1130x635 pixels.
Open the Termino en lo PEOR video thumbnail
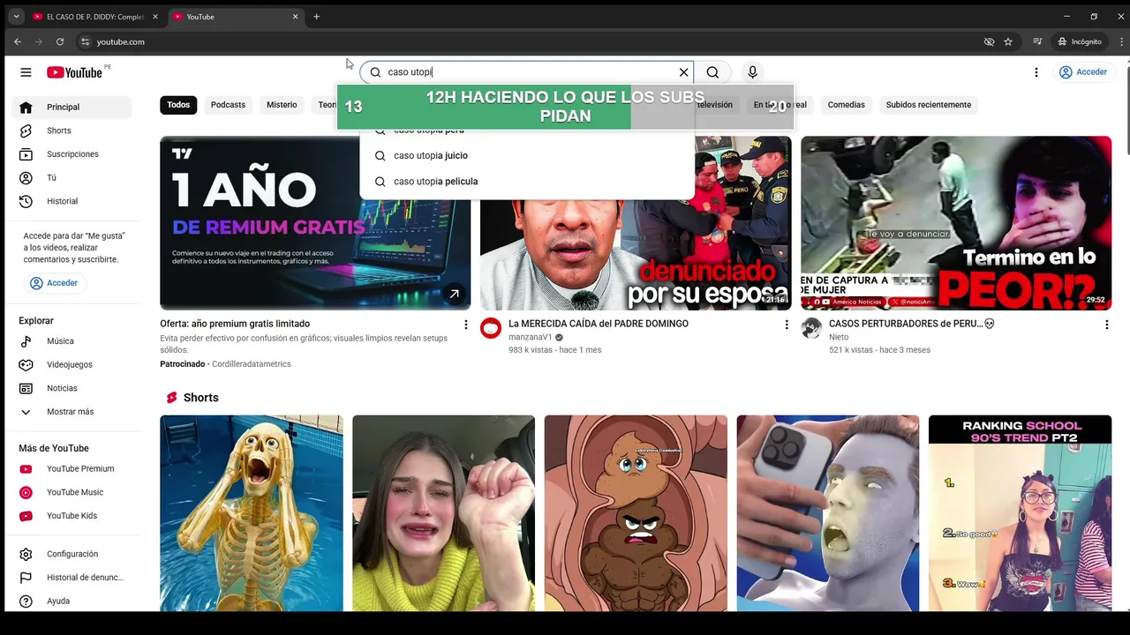click(956, 223)
